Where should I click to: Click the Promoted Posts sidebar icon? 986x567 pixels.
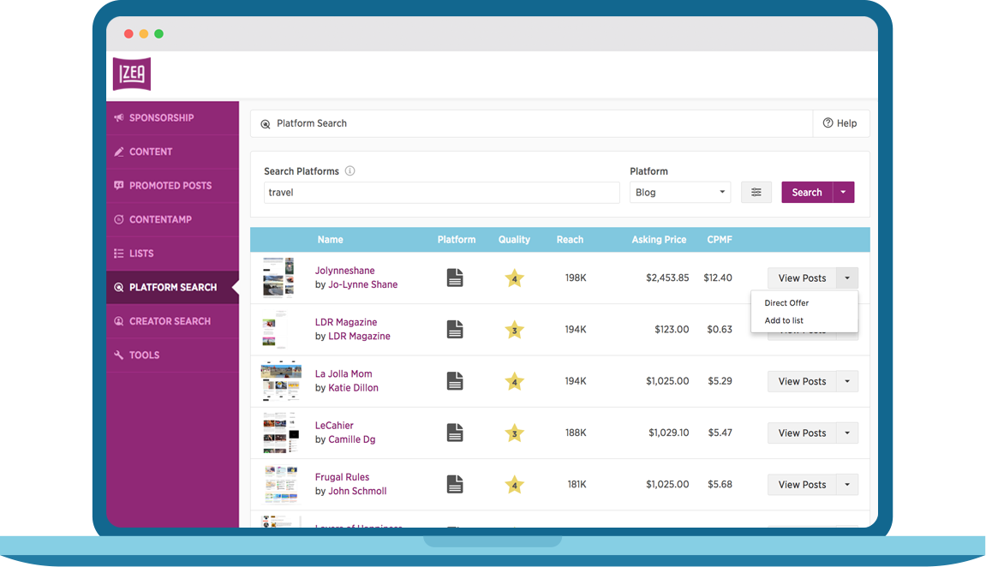pos(119,186)
